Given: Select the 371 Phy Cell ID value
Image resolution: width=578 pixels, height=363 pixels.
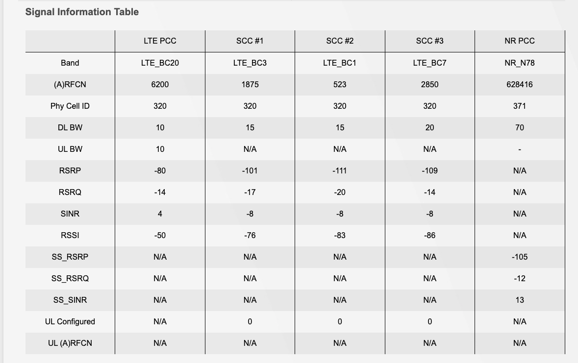Looking at the screenshot, I should click(x=520, y=106).
